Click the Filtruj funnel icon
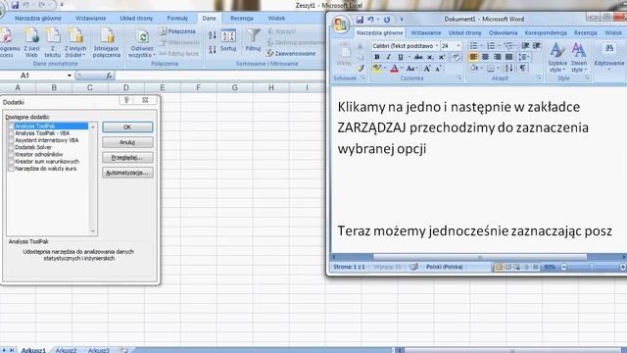 (253, 39)
